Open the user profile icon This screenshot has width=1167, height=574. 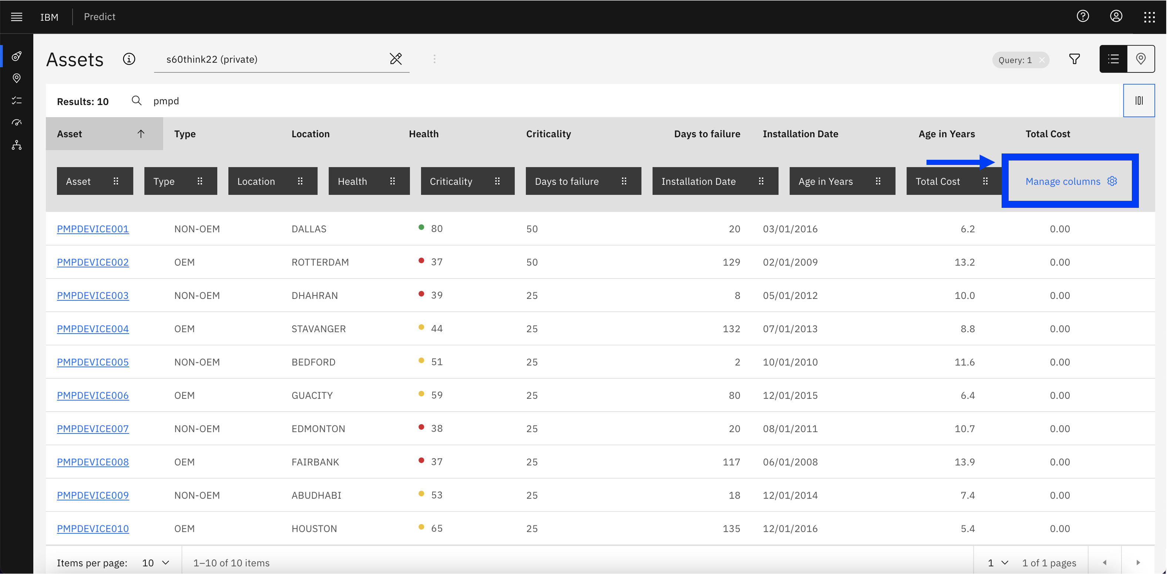pos(1116,16)
